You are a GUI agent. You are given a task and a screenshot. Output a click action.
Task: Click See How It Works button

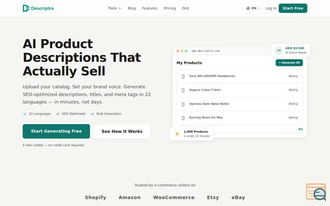[x=122, y=131]
